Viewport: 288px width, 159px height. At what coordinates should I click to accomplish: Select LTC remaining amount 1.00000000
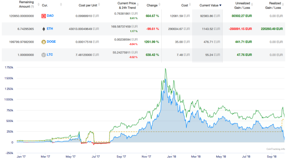(x=26, y=55)
